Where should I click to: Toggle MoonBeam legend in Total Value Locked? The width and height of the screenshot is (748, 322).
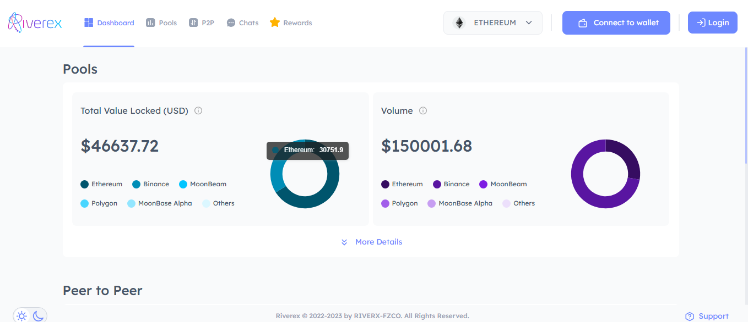(x=203, y=184)
